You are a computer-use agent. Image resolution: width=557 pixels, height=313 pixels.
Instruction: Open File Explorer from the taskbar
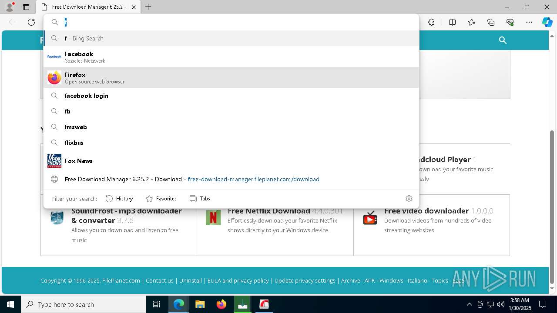coord(200,304)
